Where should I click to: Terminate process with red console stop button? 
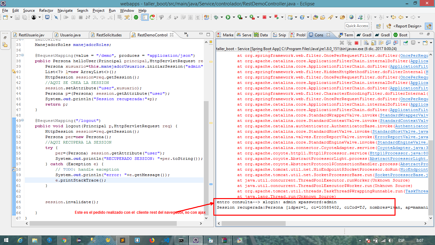356,43
